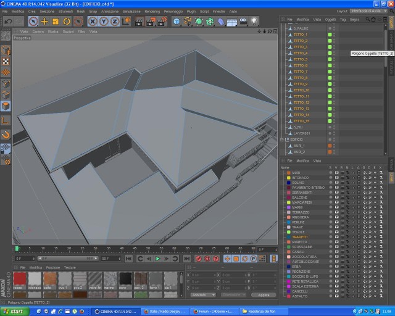The image size is (395, 316).
Task: Open the Layout dropdown Interfaccia di Anna
Action: [368, 11]
